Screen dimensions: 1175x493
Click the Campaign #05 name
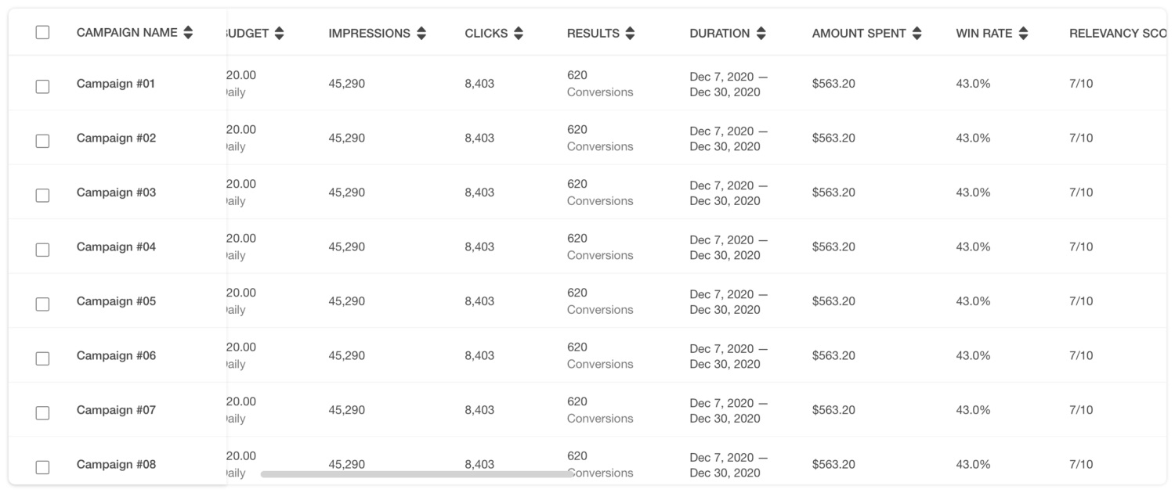(x=116, y=301)
